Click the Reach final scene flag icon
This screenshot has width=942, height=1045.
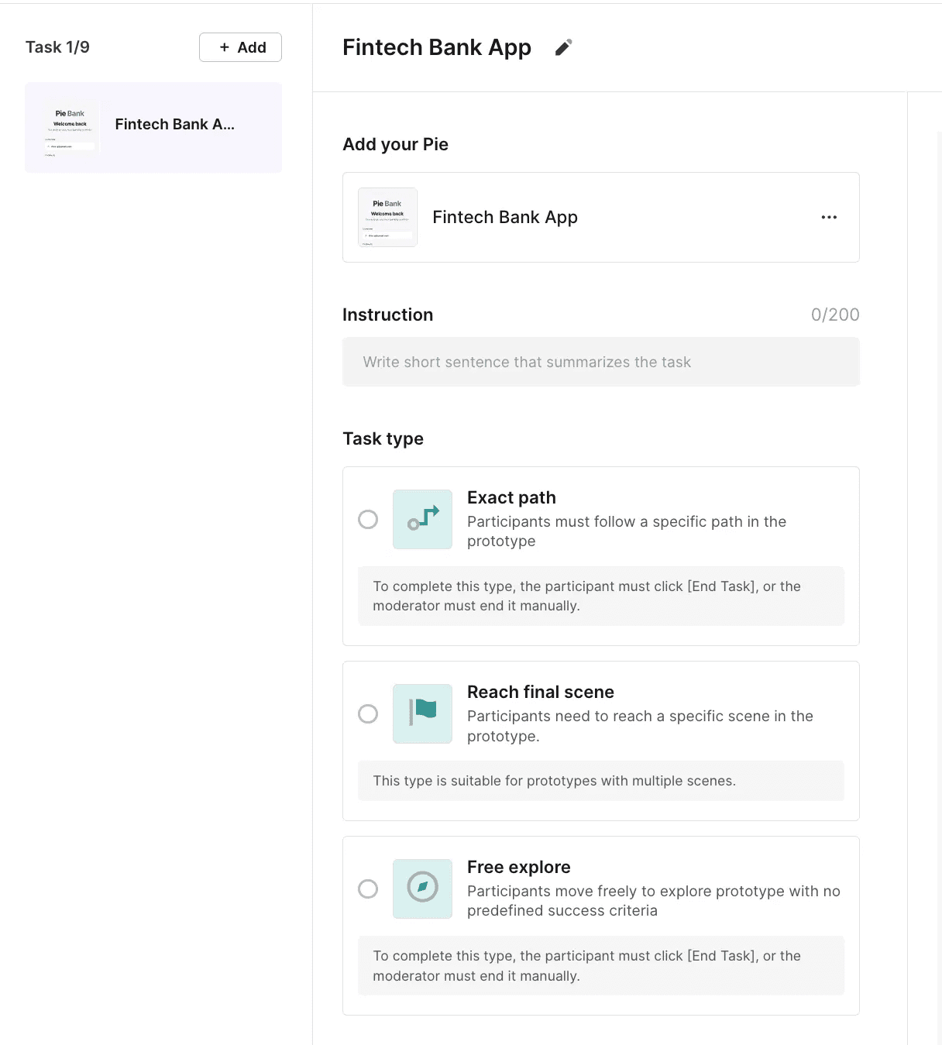(x=422, y=713)
